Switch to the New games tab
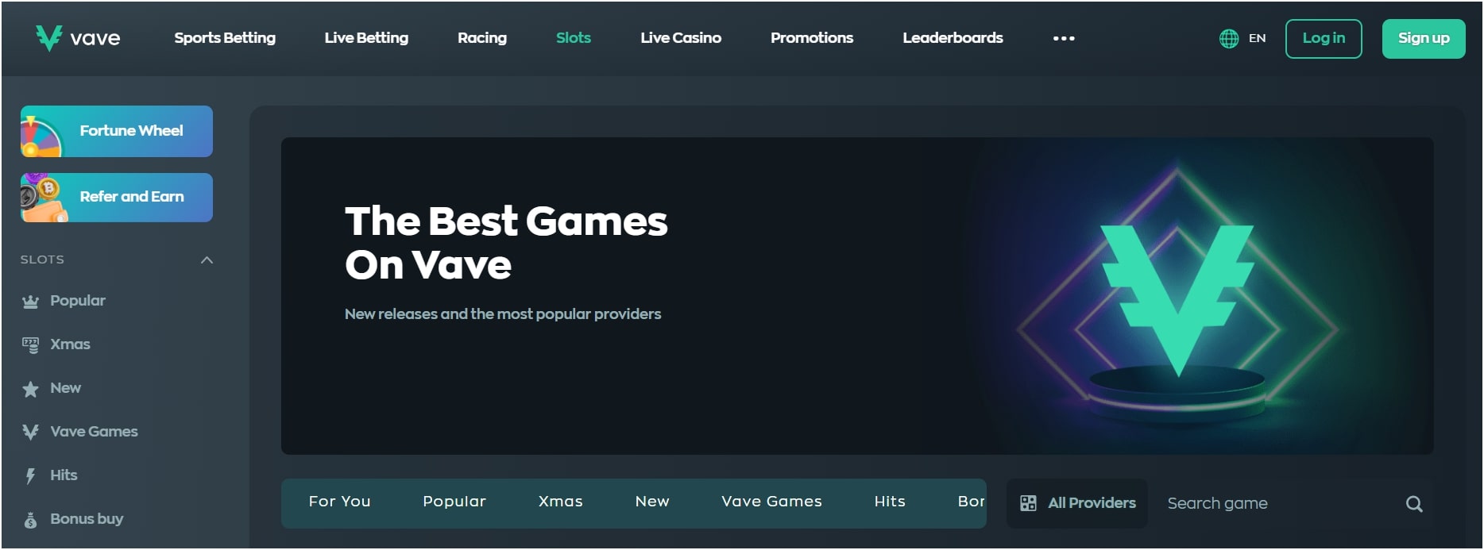Viewport: 1484px width, 550px height. point(652,502)
